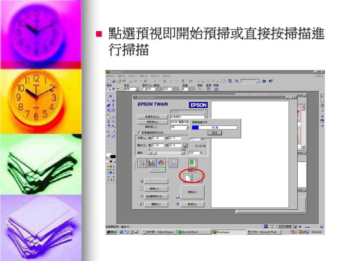Click the stepper beside first fixed size 100

tap(158, 89)
